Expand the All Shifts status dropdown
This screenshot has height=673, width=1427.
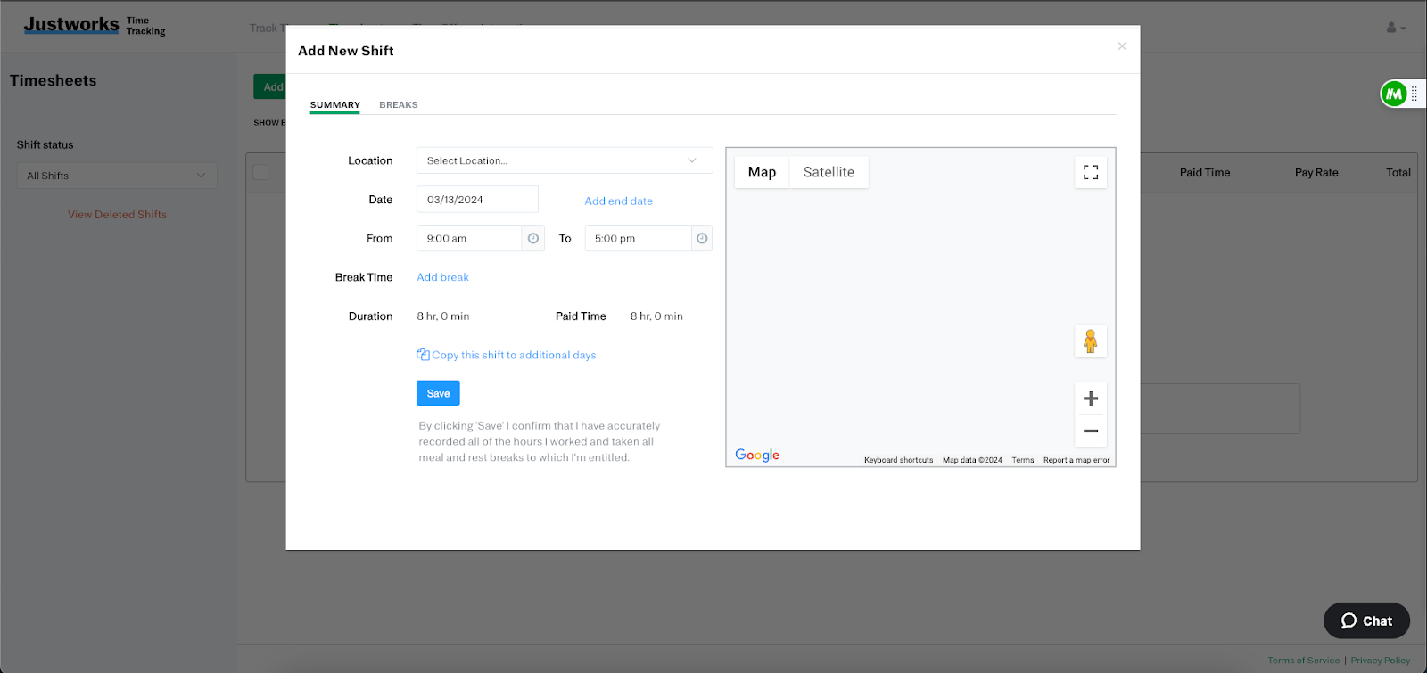pos(116,176)
